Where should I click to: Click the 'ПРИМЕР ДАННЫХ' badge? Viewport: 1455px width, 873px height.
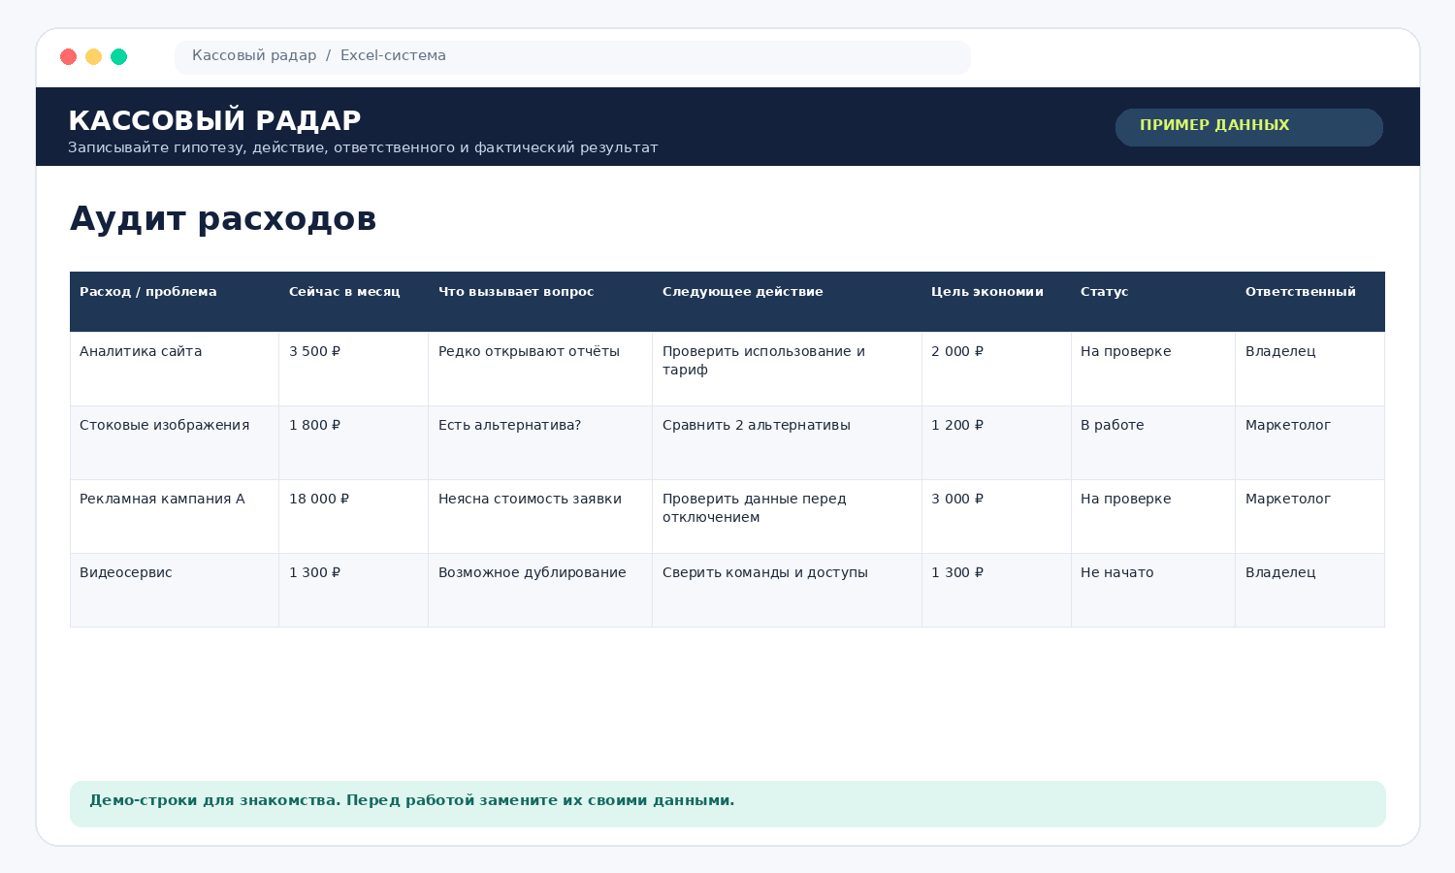pyautogui.click(x=1248, y=127)
